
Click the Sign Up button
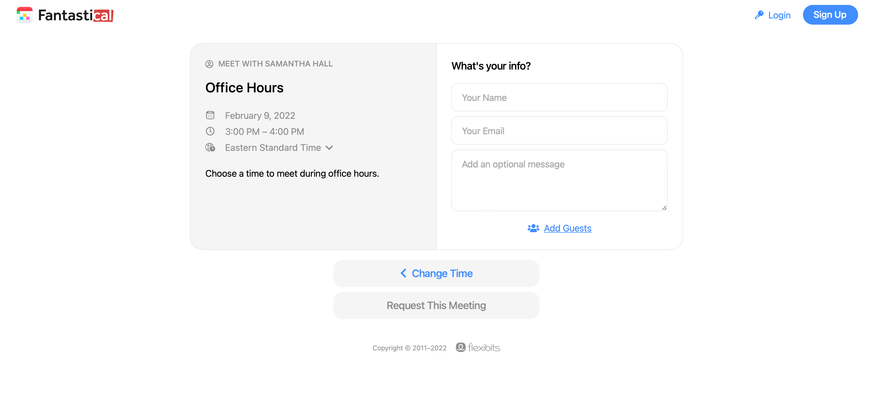(830, 14)
